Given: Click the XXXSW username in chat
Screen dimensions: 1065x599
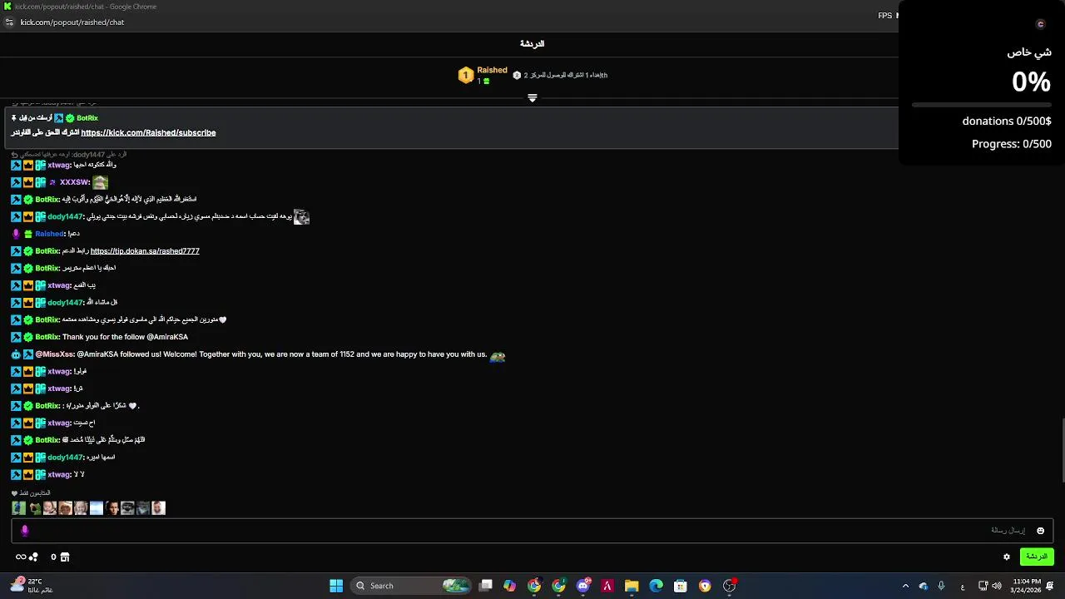Looking at the screenshot, I should (74, 182).
